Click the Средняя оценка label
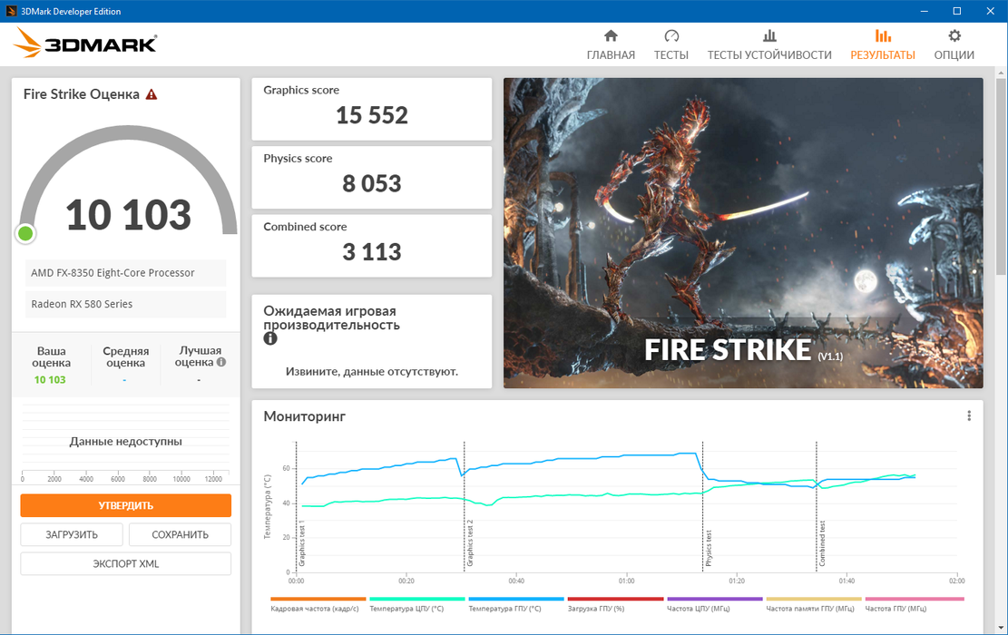 tap(125, 357)
